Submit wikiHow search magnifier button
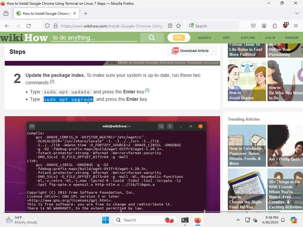The image size is (303, 227). (x=152, y=38)
